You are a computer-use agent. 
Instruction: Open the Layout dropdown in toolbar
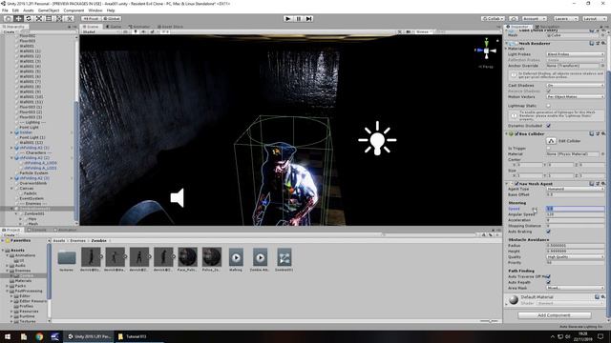point(594,19)
